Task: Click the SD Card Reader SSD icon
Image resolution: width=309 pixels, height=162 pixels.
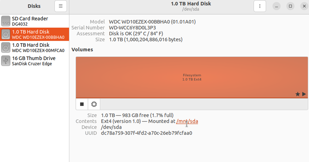Action: (x=6, y=21)
